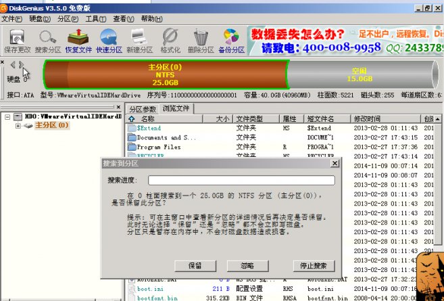Click the PROGRA~1 short file name
444x301 pixels.
pyautogui.click(x=320, y=147)
